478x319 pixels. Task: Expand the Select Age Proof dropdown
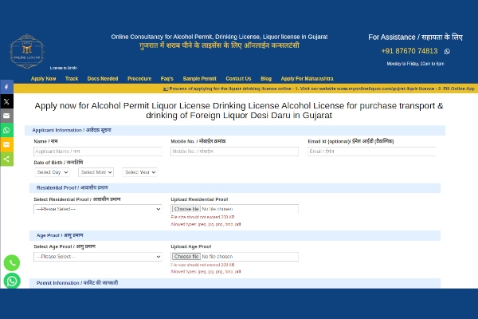97,257
